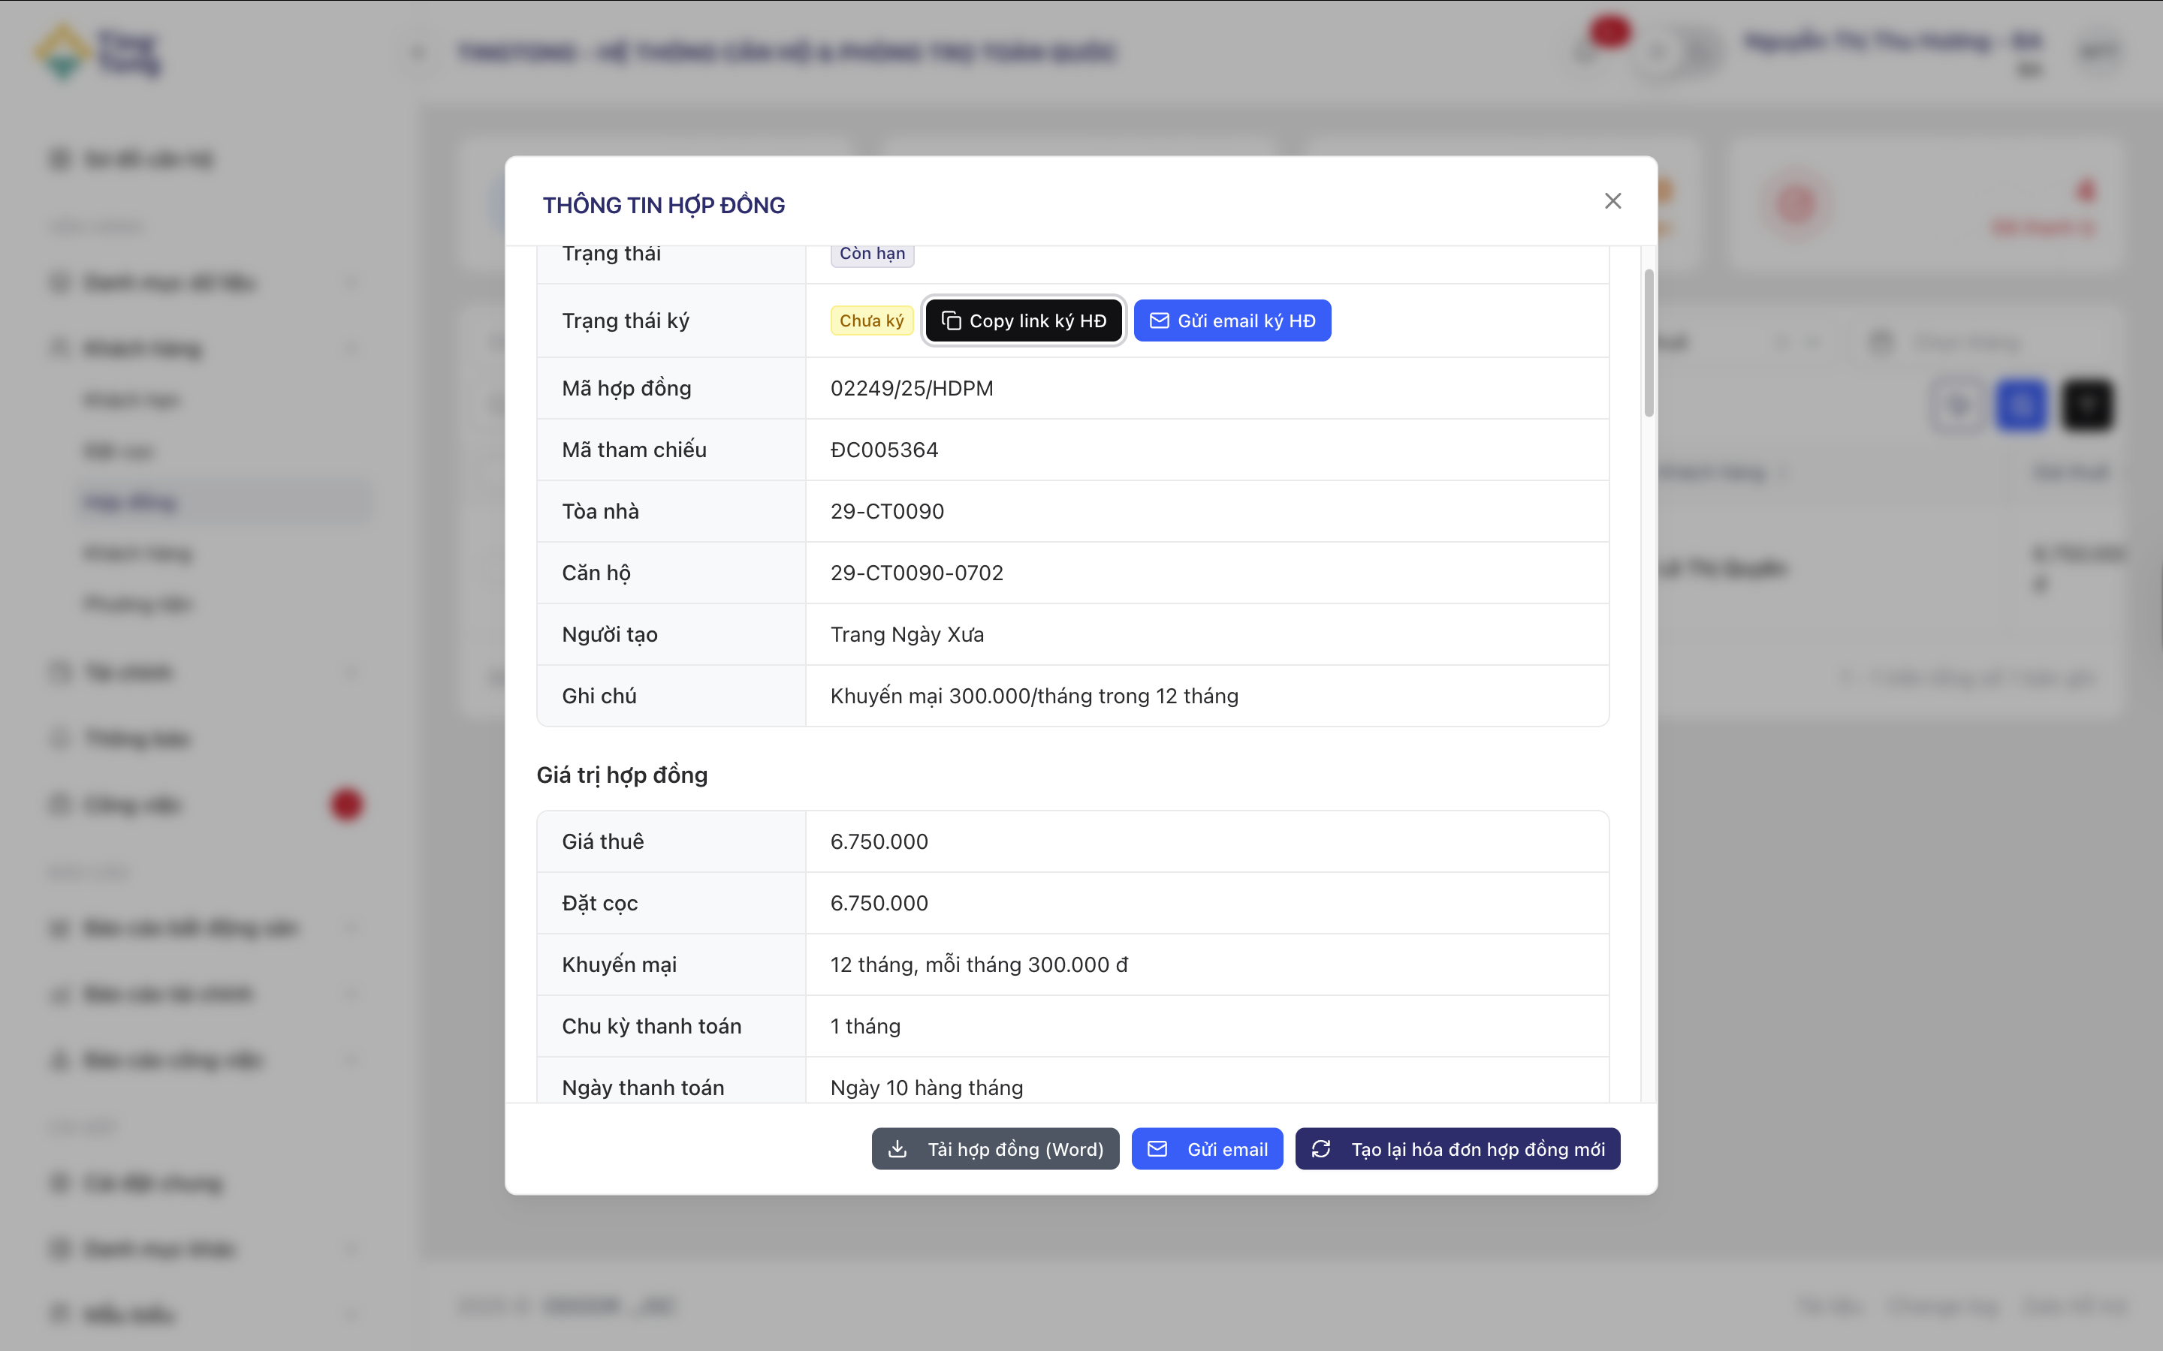Select the highlighted sidebar menu item

click(131, 502)
